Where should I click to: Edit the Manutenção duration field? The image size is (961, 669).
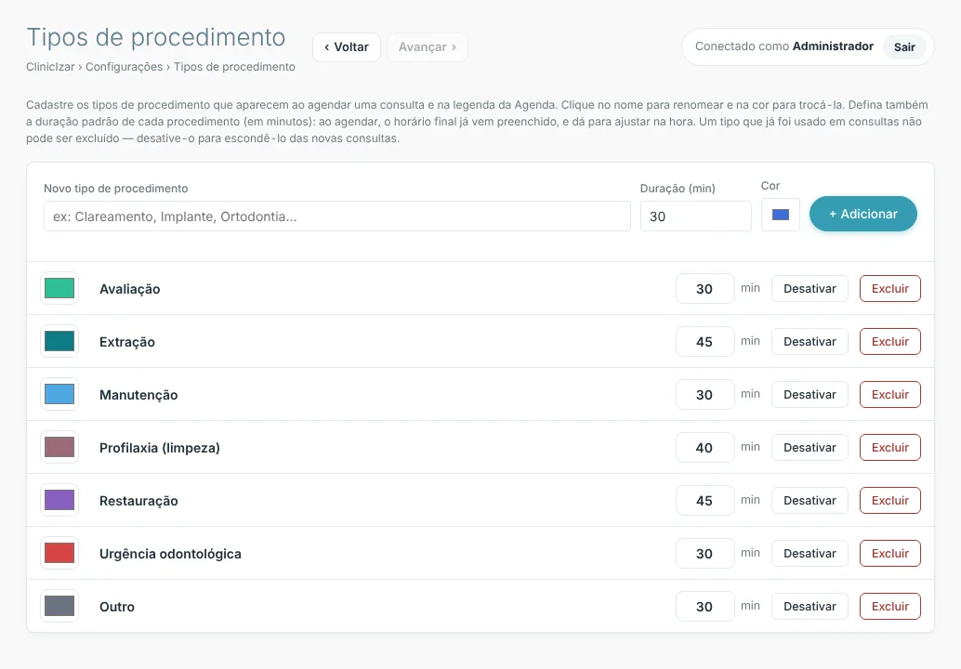click(704, 395)
